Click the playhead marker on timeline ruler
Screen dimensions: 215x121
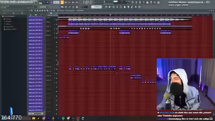point(110,15)
